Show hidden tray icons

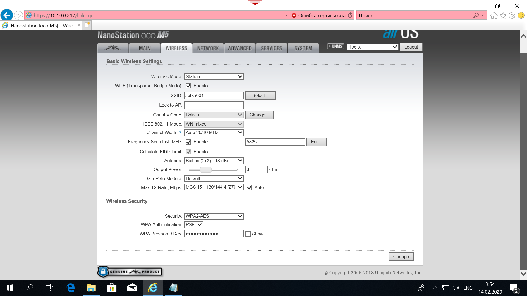(x=436, y=288)
